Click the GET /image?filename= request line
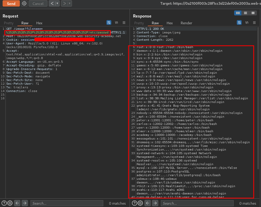Viewport: 261px width, 207px height. pos(25,29)
